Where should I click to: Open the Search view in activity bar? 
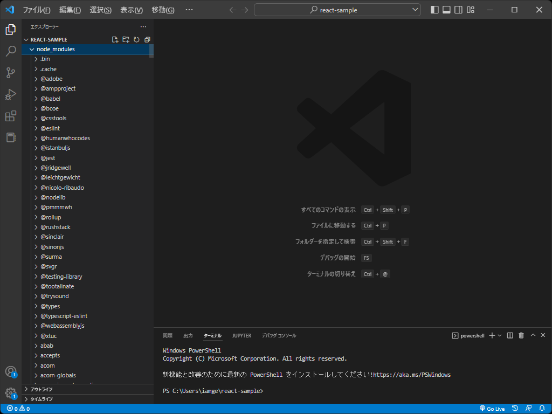coord(11,51)
